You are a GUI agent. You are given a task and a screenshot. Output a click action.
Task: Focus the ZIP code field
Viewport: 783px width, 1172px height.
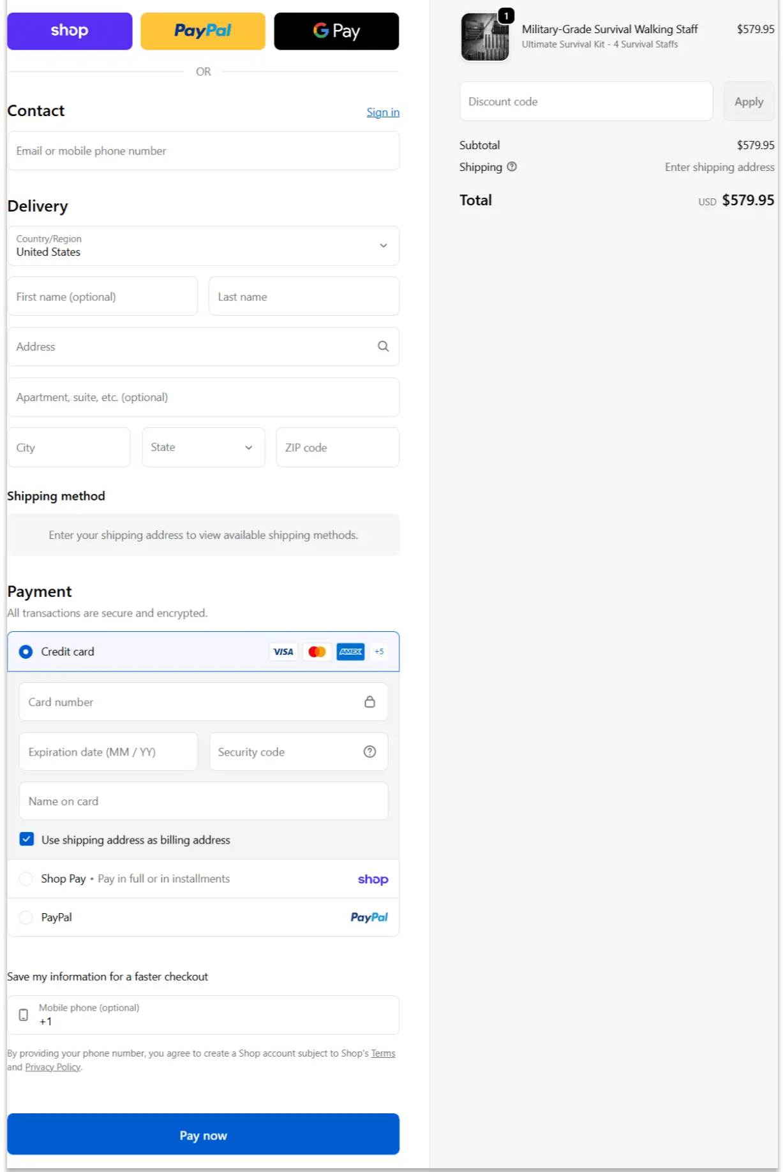click(338, 447)
